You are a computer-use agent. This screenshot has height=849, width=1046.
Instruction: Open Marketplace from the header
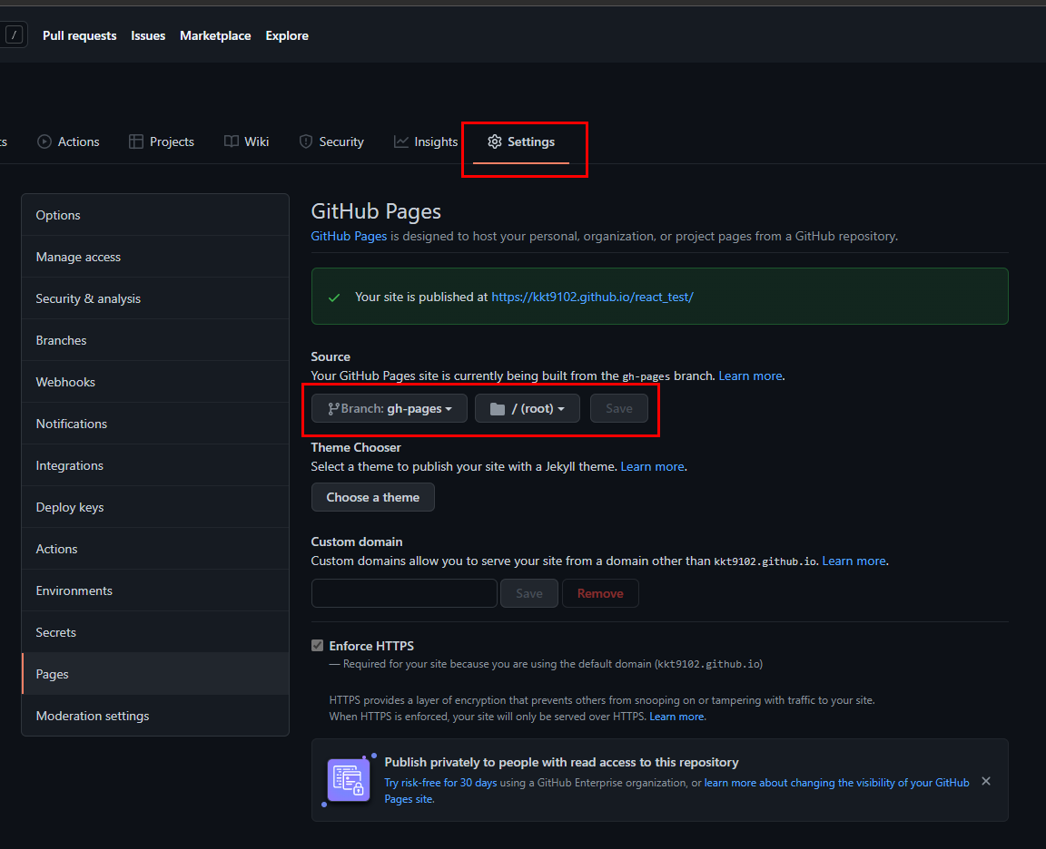215,35
